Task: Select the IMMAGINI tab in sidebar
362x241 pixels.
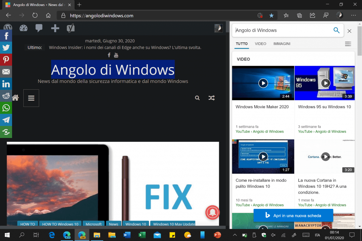Action: pos(282,44)
